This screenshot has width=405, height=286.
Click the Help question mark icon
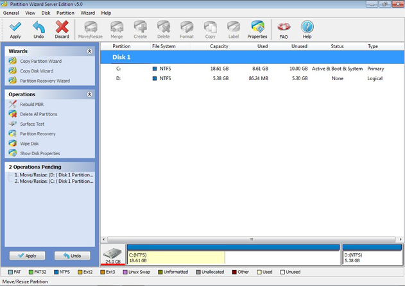click(x=307, y=28)
